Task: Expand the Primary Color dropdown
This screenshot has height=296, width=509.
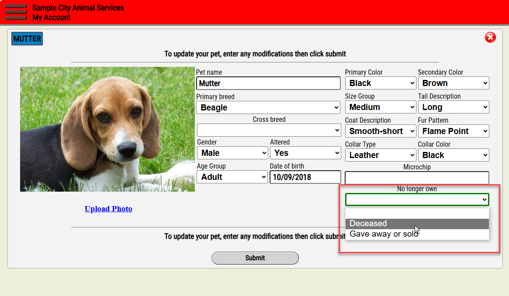Action: tap(381, 83)
